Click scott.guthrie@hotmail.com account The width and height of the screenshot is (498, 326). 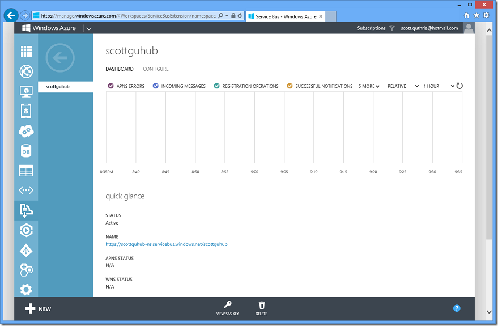coord(429,28)
